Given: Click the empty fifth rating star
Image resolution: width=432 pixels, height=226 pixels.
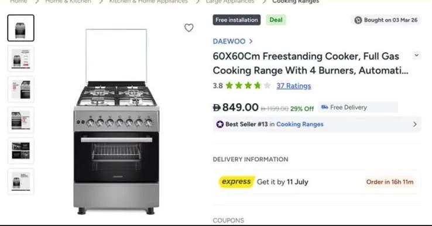Looking at the screenshot, I should [x=267, y=85].
